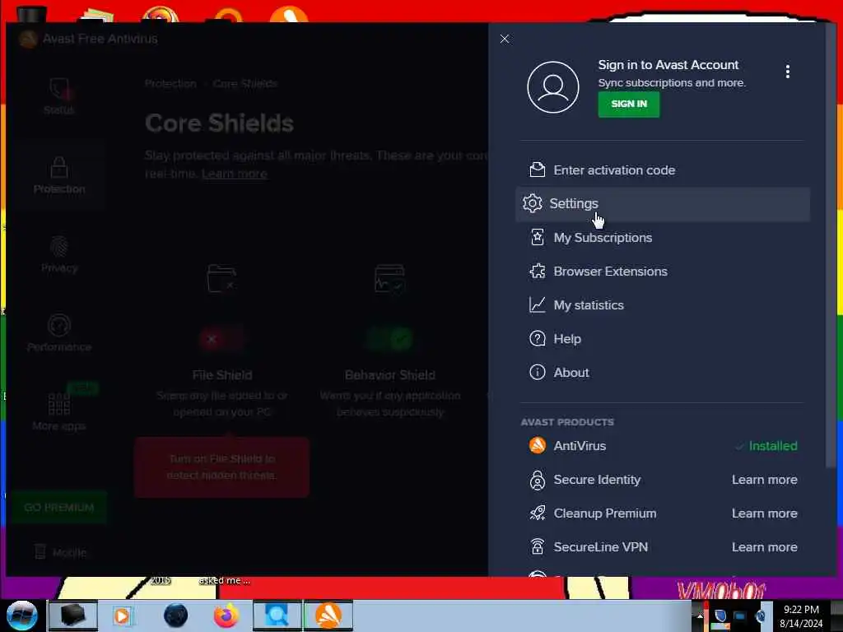Click the SecureLine VPN lock icon
Image resolution: width=843 pixels, height=632 pixels.
click(x=537, y=546)
